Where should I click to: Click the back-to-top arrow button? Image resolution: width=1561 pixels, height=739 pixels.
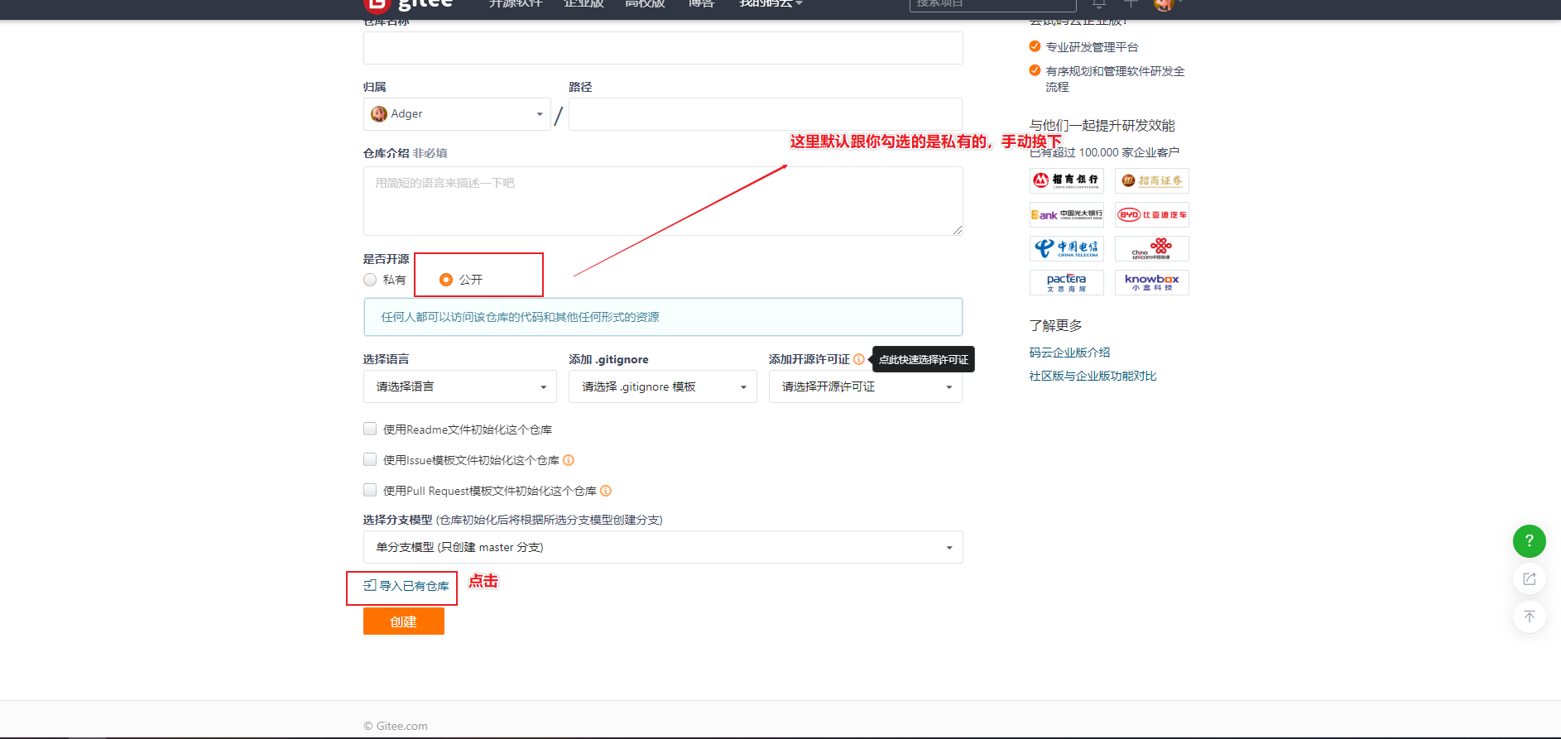tap(1529, 617)
